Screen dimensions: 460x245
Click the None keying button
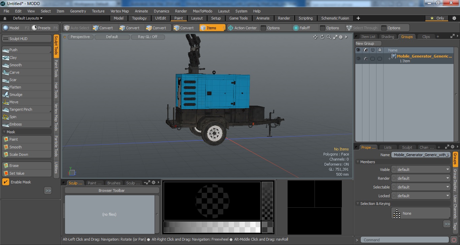(x=421, y=213)
